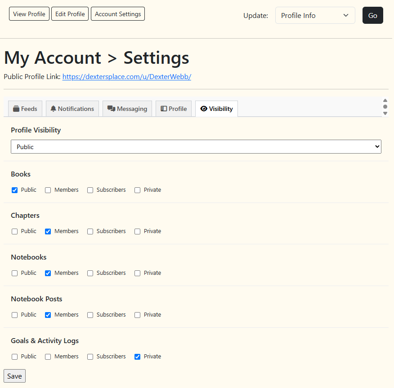Switch to the Notifications tab
Image resolution: width=394 pixels, height=388 pixels.
[72, 109]
